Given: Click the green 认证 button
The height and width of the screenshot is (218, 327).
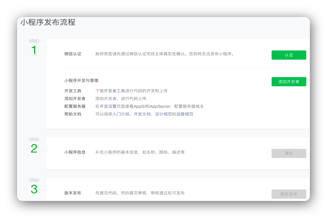Looking at the screenshot, I should [289, 55].
